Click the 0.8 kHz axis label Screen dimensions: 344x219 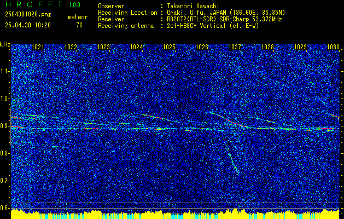[x=4, y=153]
